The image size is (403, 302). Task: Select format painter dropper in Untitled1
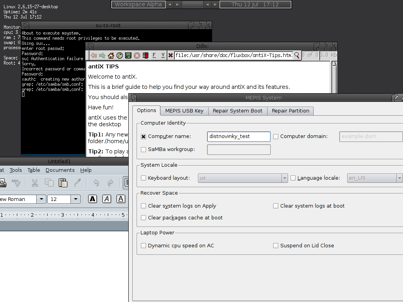click(78, 183)
